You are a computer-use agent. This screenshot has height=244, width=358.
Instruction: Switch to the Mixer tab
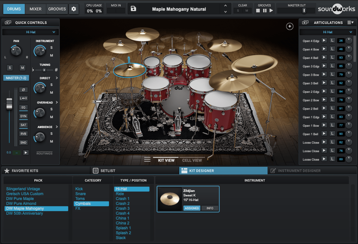[35, 9]
